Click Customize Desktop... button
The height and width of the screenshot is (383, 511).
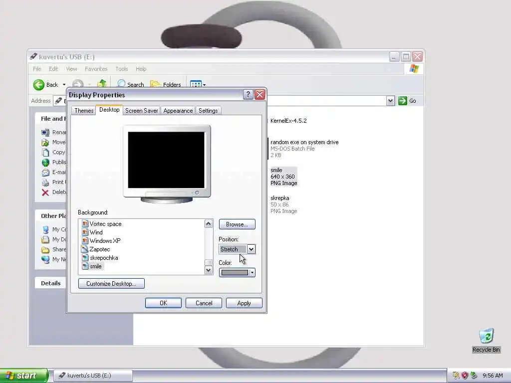(111, 283)
